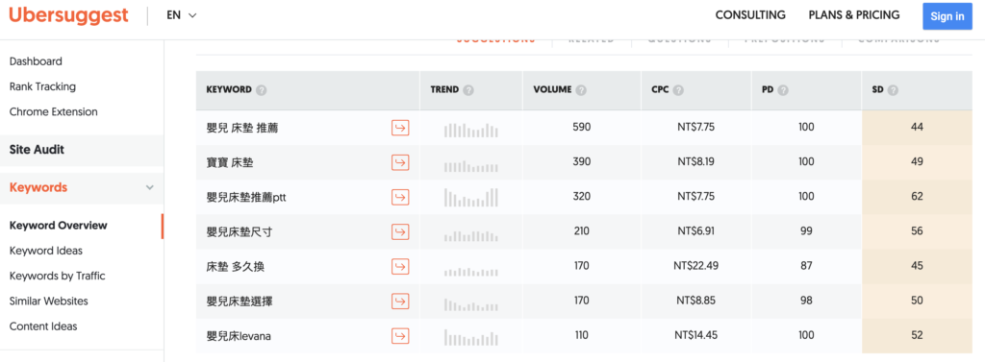Show help tooltip icon next to KEYWORD header
This screenshot has width=985, height=362.
(262, 89)
